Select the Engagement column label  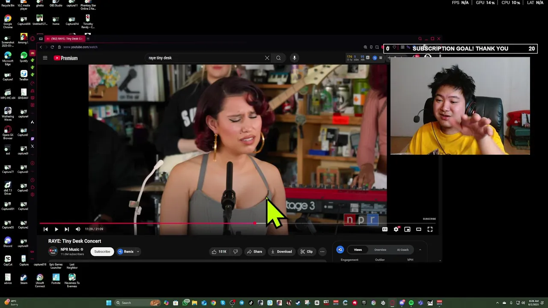[x=349, y=260]
